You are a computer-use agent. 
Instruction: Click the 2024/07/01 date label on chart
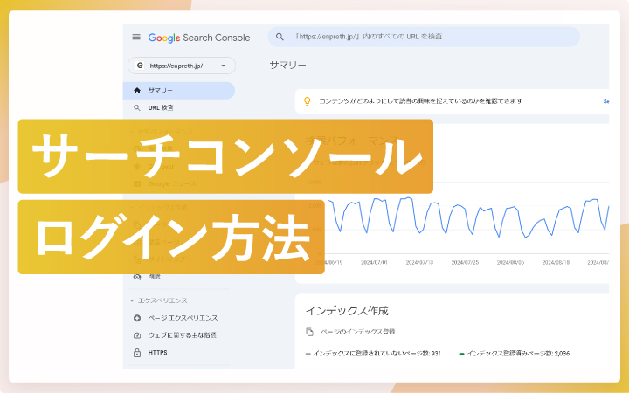tap(374, 262)
